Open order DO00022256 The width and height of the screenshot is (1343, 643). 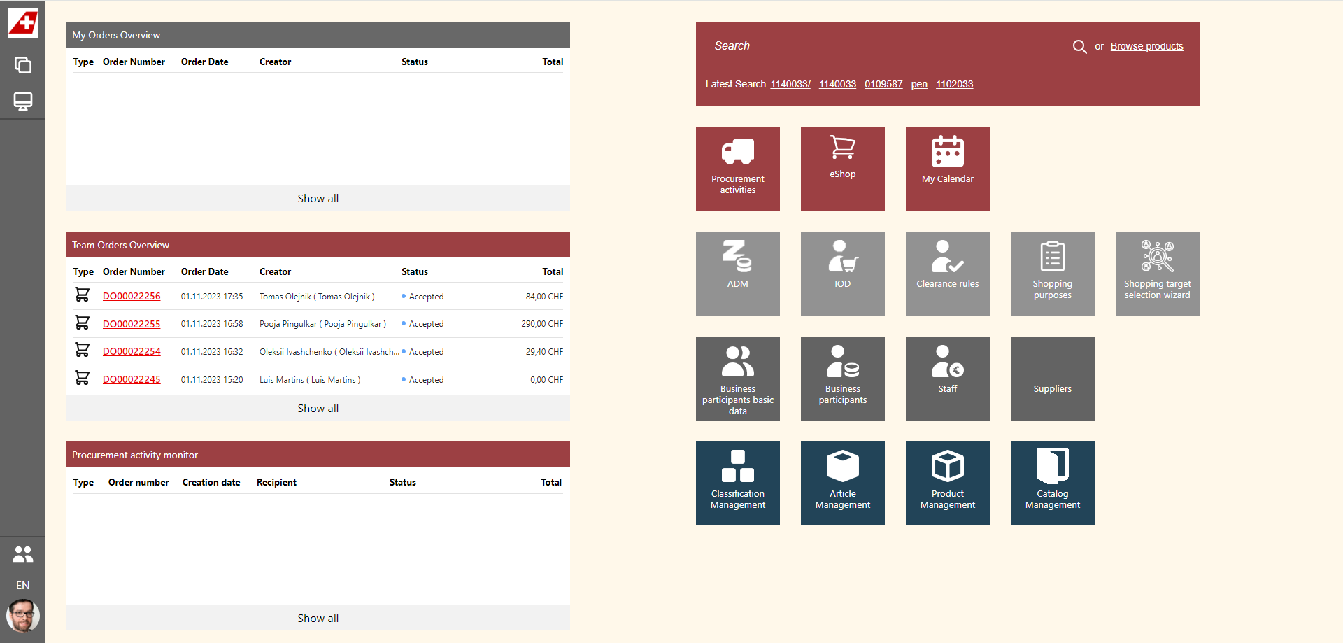coord(132,297)
